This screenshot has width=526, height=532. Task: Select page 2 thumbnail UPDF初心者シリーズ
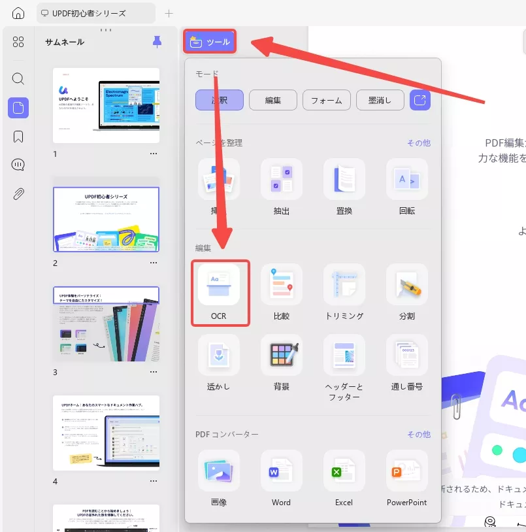tap(106, 219)
